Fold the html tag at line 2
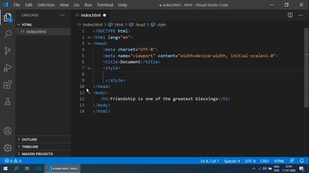This screenshot has width=309, height=173. pos(89,37)
